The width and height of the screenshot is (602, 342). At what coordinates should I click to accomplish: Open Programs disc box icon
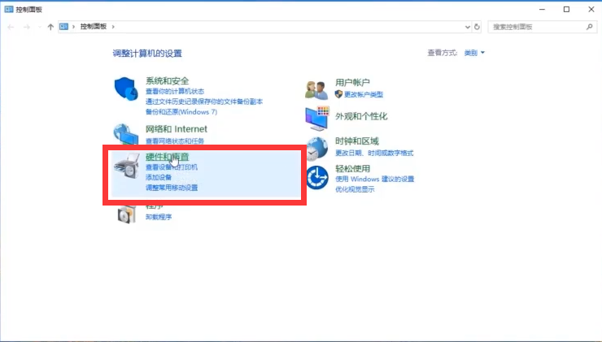(x=127, y=214)
